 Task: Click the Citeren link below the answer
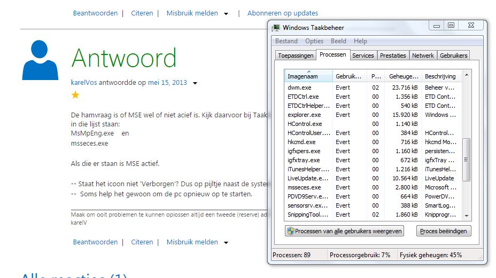(x=142, y=242)
